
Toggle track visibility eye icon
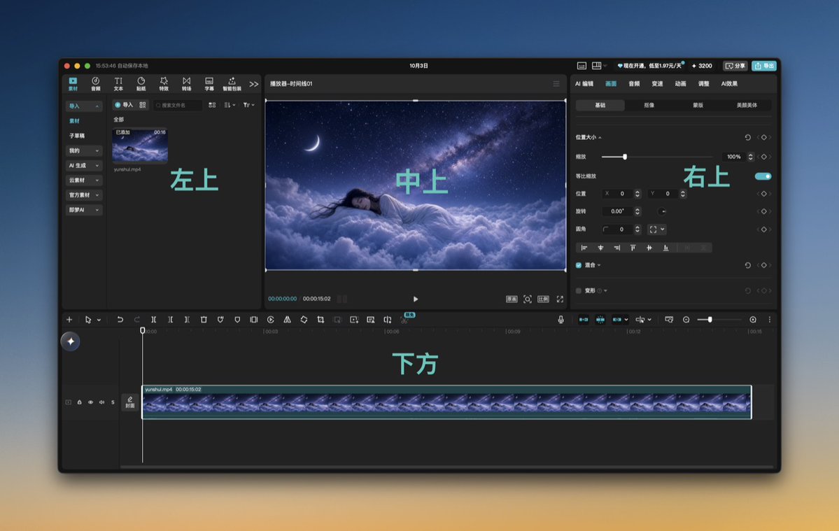coord(90,402)
